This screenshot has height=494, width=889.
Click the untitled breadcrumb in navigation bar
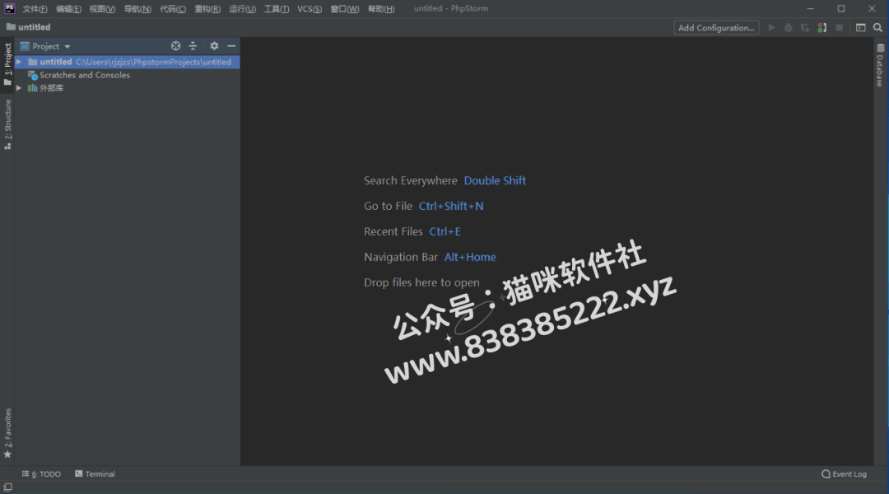(34, 26)
